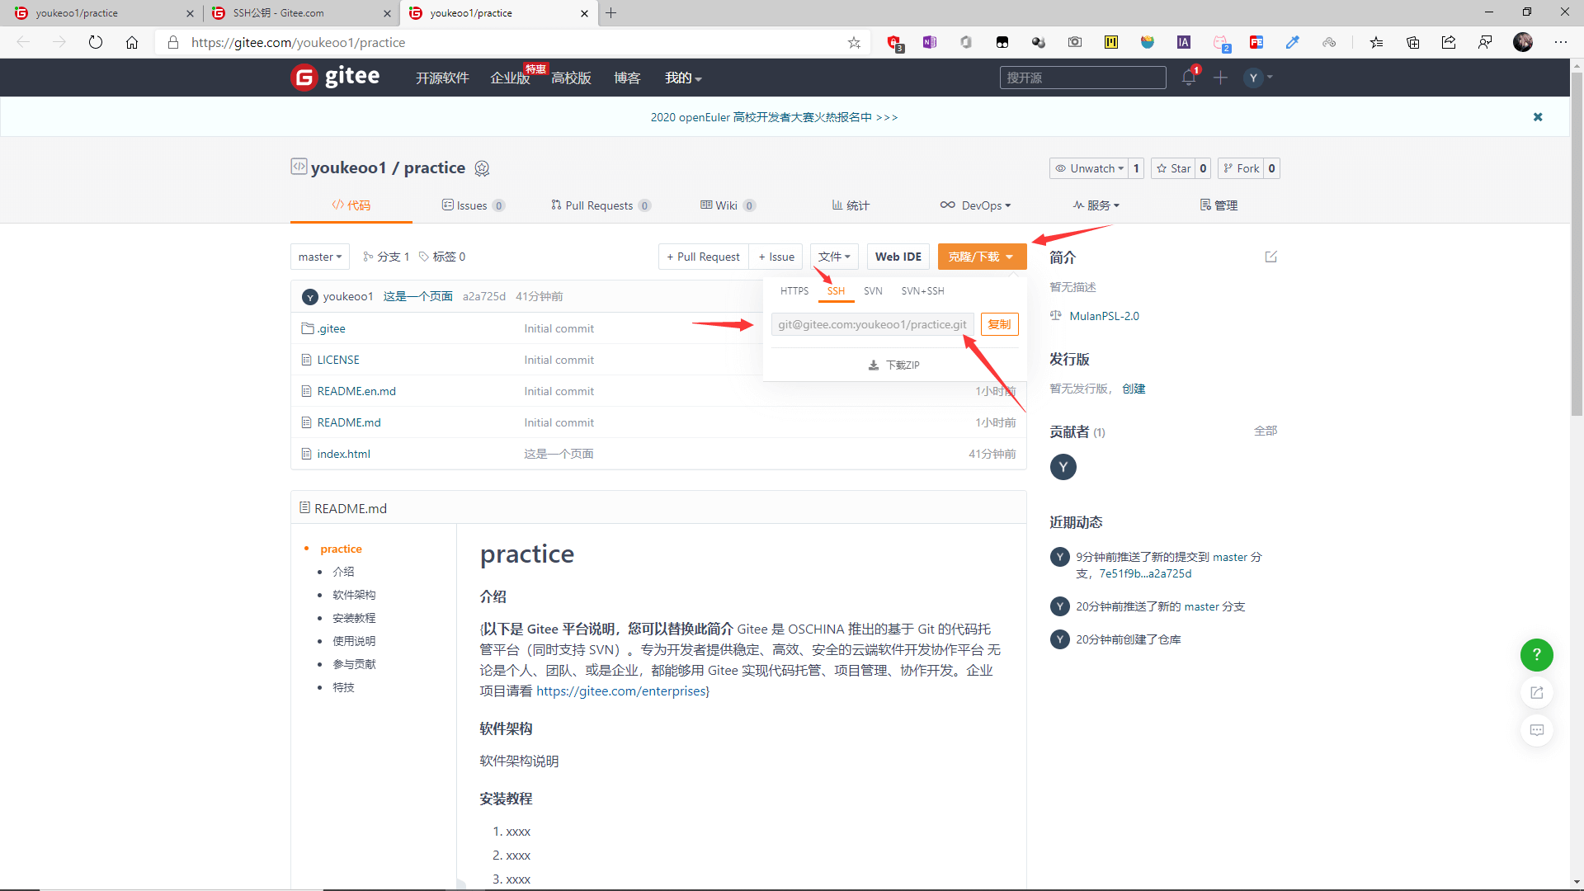Open the user avatar Y menu
This screenshot has height=891, width=1584.
point(1258,78)
